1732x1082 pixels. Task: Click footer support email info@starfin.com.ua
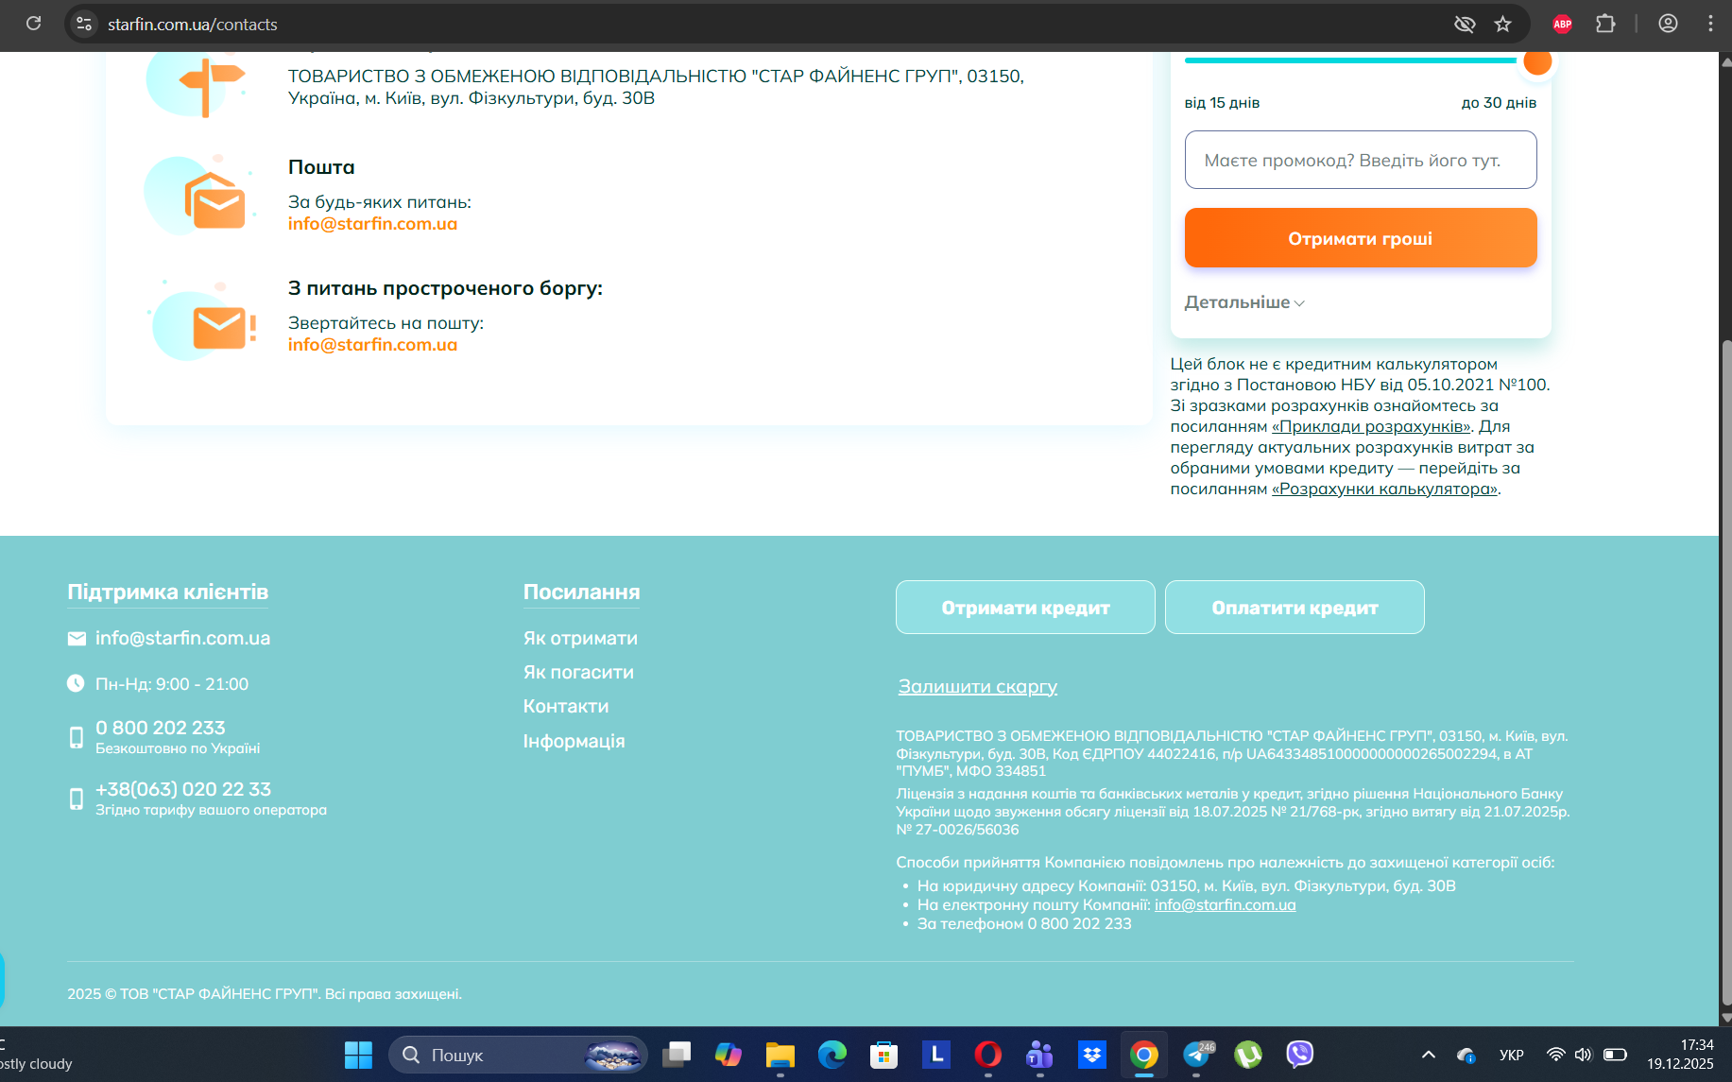click(182, 639)
